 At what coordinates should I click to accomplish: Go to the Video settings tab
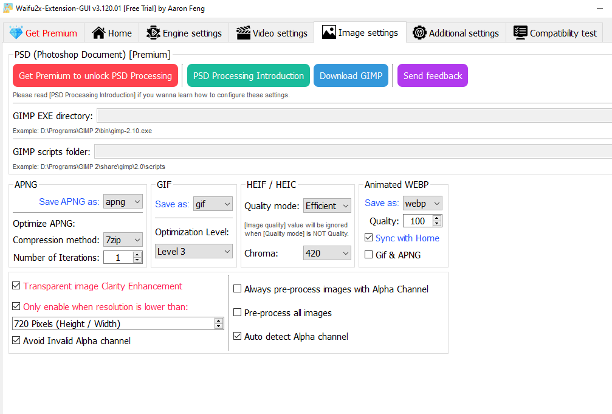(x=272, y=33)
